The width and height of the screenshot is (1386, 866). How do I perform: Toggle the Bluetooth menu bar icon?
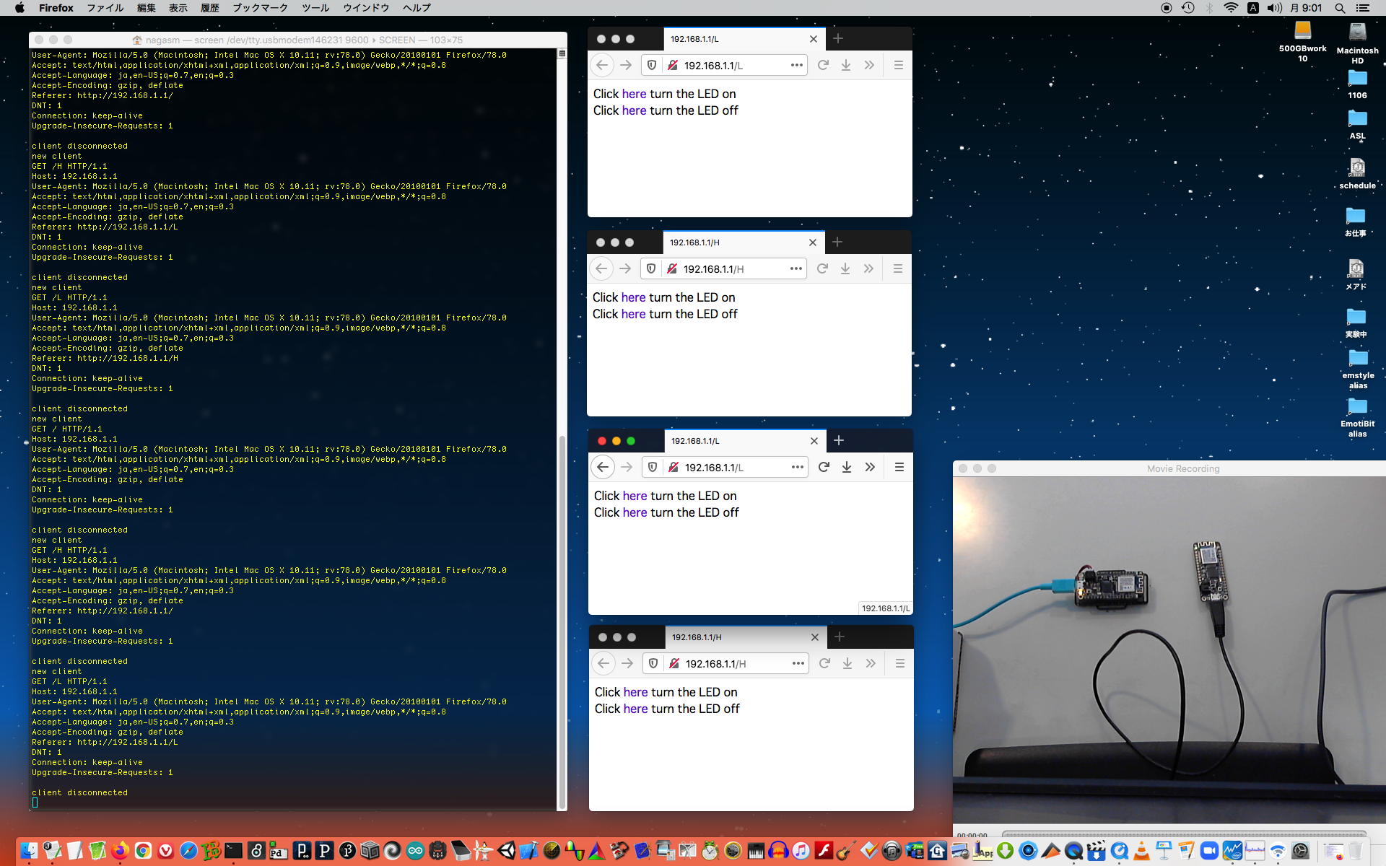pyautogui.click(x=1209, y=8)
